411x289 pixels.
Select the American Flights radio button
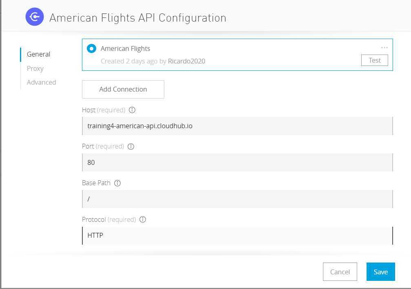[x=91, y=49]
